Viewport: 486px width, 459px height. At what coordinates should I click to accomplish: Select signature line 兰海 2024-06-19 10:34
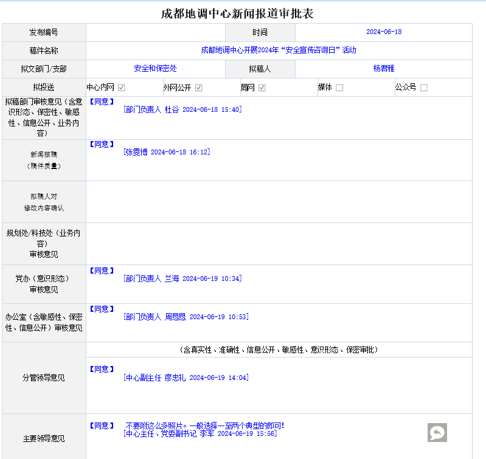(182, 279)
